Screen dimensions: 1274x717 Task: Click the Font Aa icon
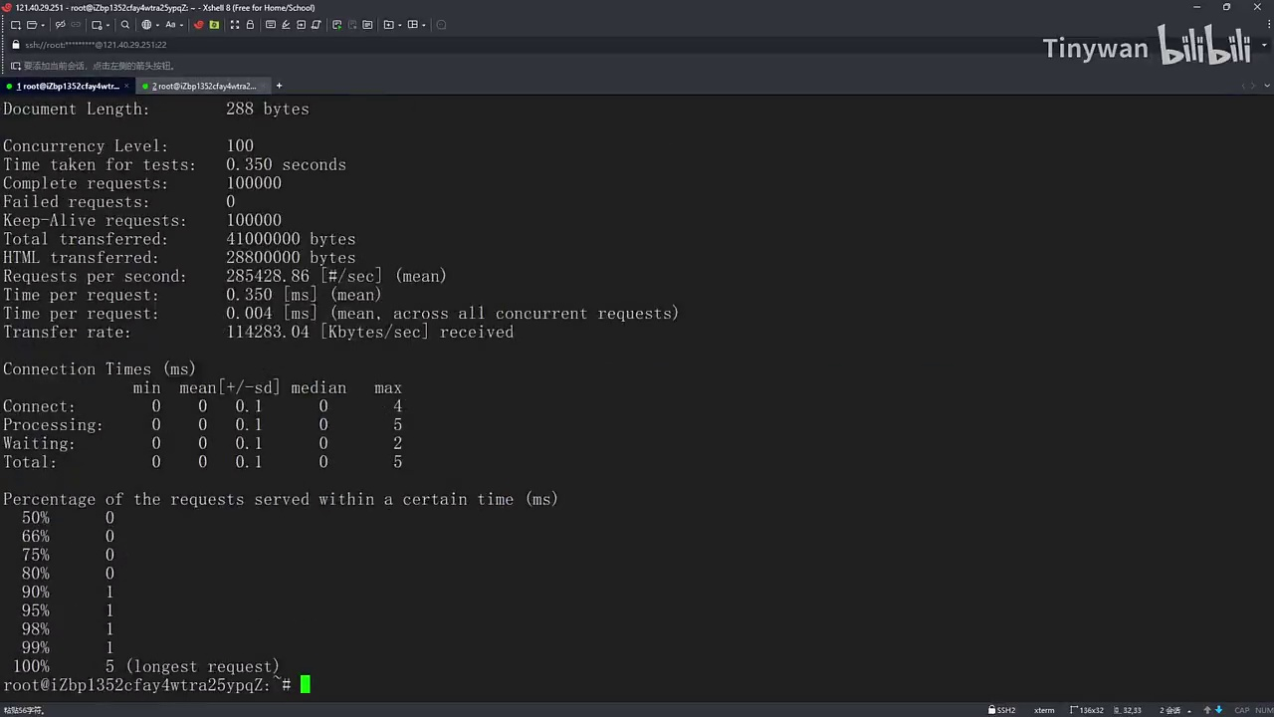(x=170, y=25)
